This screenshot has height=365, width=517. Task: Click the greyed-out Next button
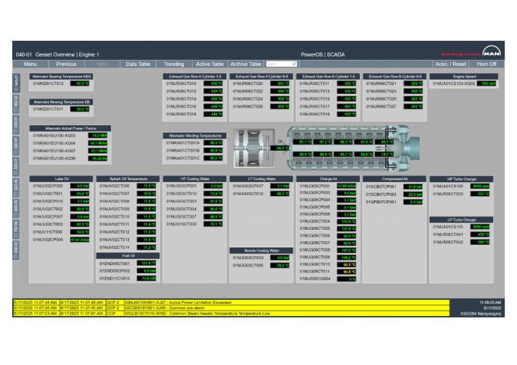(x=102, y=64)
